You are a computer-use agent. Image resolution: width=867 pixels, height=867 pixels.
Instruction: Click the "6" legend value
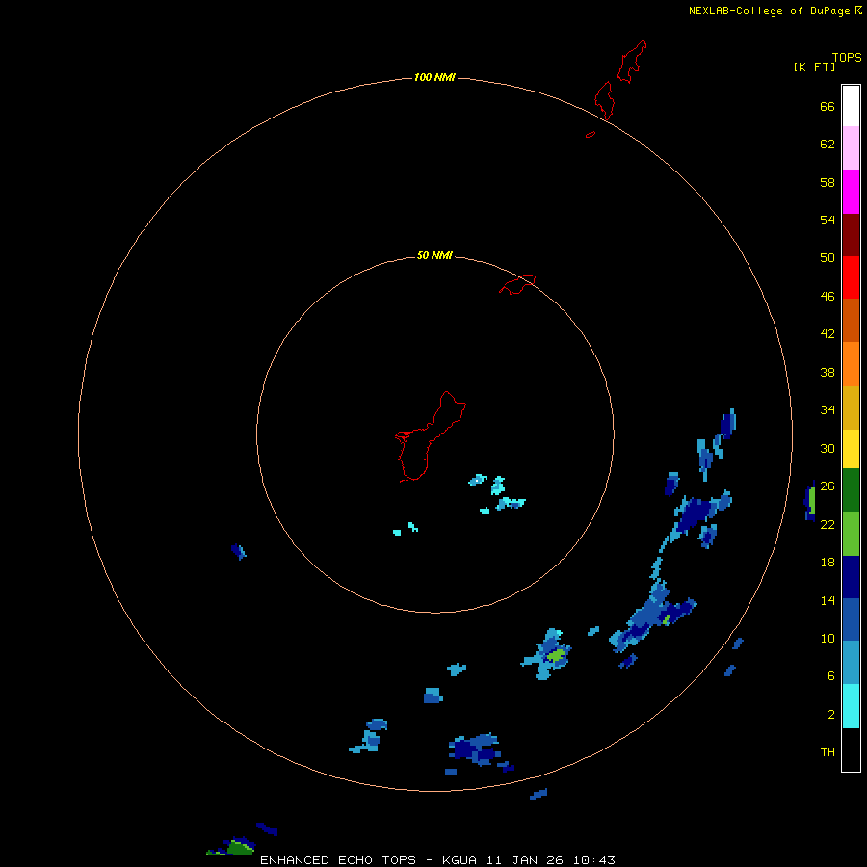coord(831,676)
